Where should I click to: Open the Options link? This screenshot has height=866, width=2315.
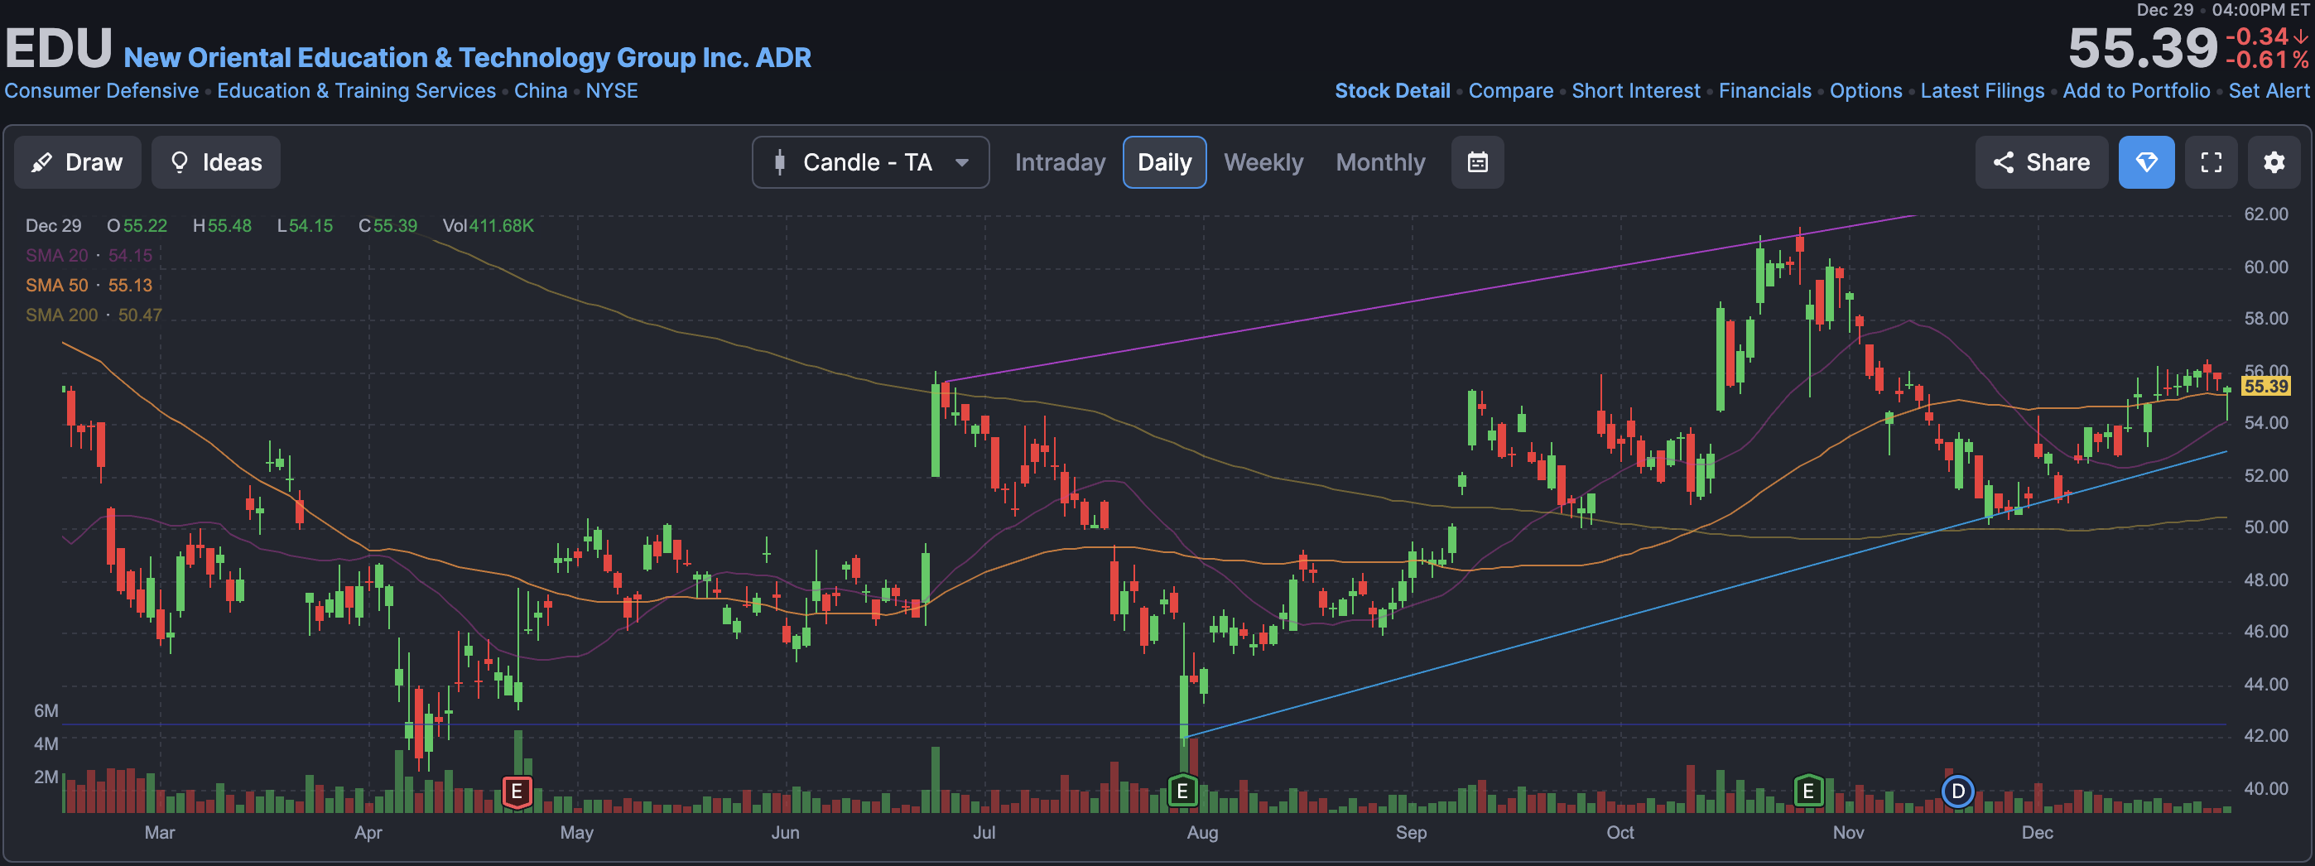pyautogui.click(x=1865, y=91)
